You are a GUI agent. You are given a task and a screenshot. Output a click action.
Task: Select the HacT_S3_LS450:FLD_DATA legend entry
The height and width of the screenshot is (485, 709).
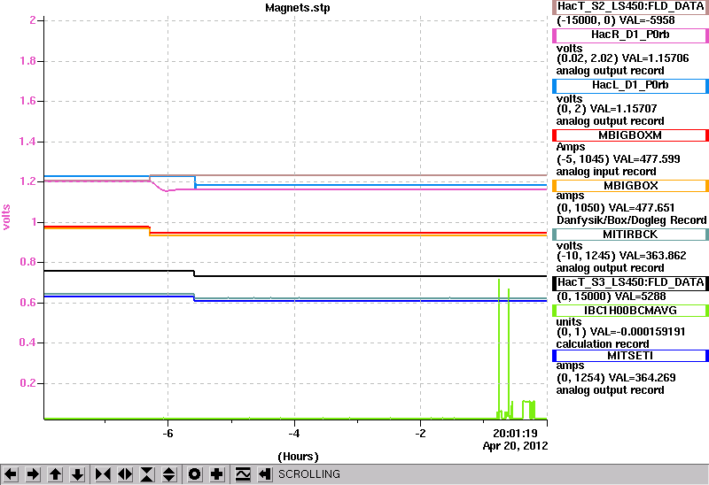point(630,283)
